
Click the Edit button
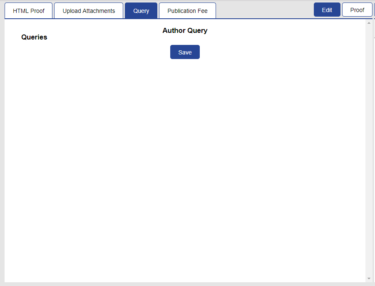coord(327,10)
